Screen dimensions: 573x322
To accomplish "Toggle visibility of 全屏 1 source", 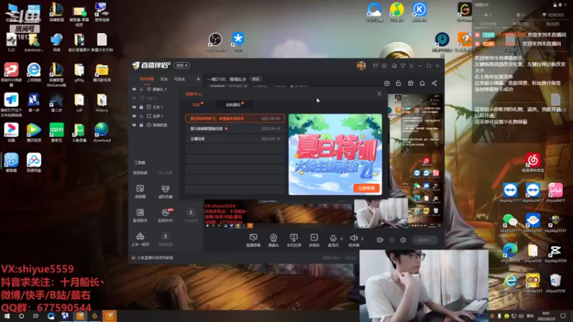I will tap(134, 116).
